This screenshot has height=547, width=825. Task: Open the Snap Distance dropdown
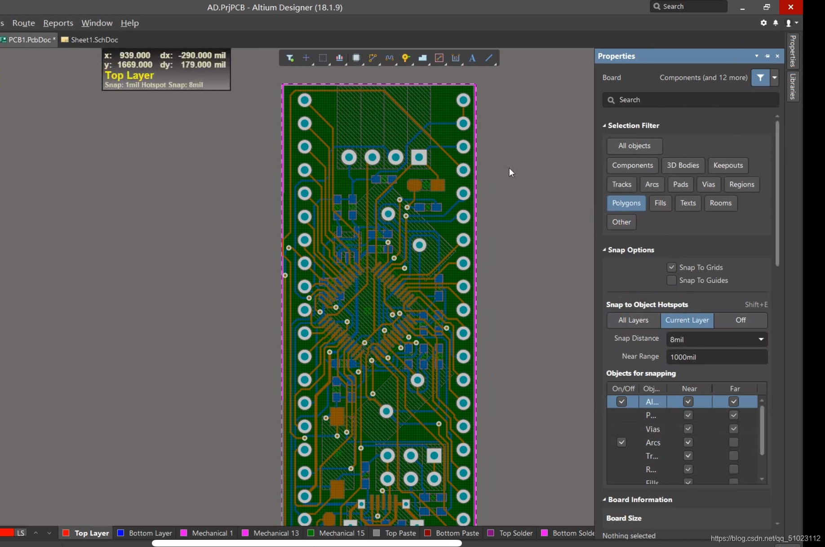pos(761,339)
